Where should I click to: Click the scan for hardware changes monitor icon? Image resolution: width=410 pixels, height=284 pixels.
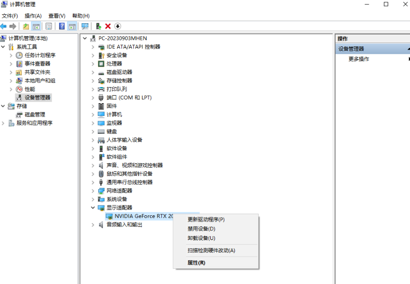[x=85, y=26]
